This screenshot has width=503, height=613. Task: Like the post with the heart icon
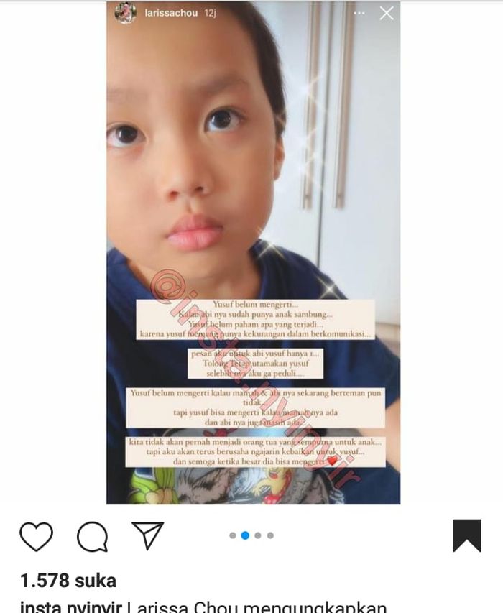[36, 536]
